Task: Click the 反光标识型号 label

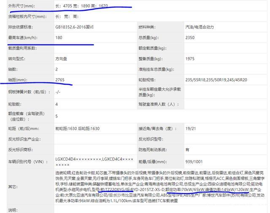Action: click(151, 139)
